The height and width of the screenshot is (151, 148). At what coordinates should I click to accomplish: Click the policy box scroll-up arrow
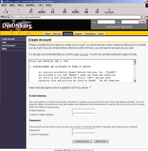(135, 61)
